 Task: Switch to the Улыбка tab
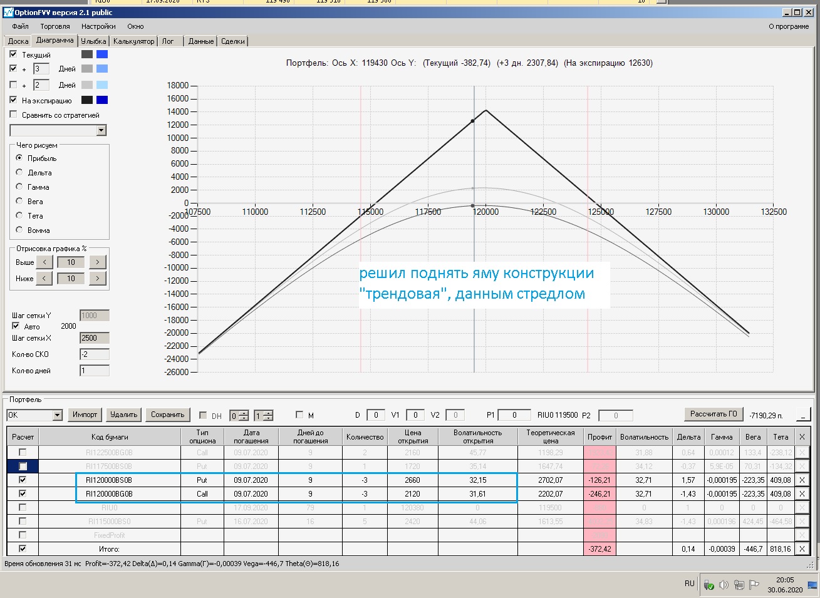93,41
